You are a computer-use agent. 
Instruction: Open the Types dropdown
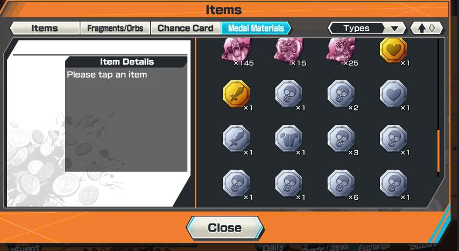(367, 29)
